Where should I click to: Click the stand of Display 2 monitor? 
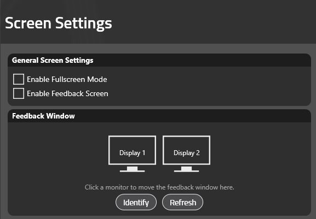pos(186,169)
